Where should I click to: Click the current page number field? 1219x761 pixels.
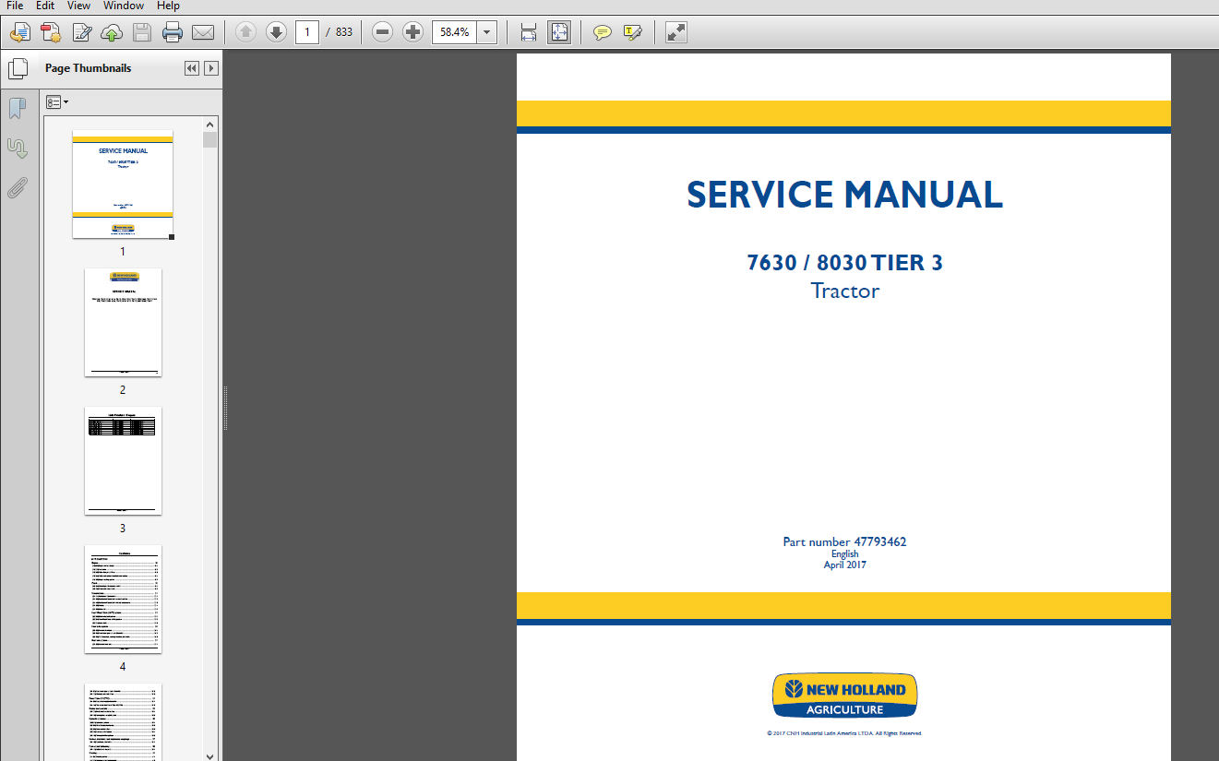[307, 32]
